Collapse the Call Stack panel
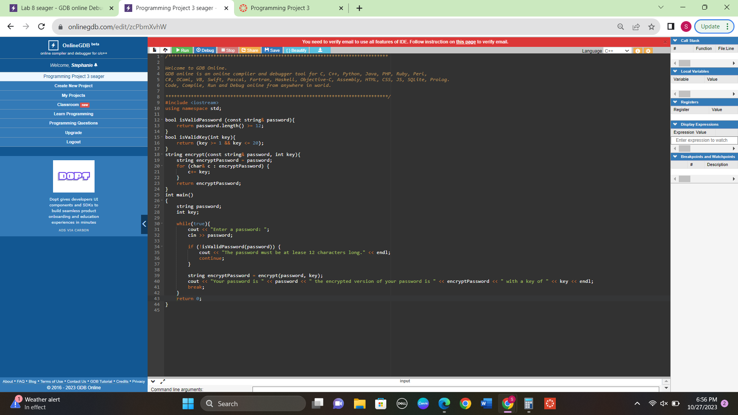The width and height of the screenshot is (738, 415). (x=676, y=40)
